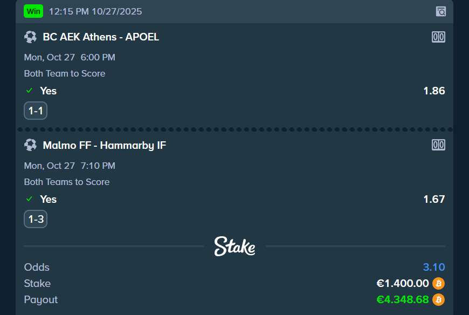Open the Malmo FF - Hammarby IF match link

pos(104,145)
